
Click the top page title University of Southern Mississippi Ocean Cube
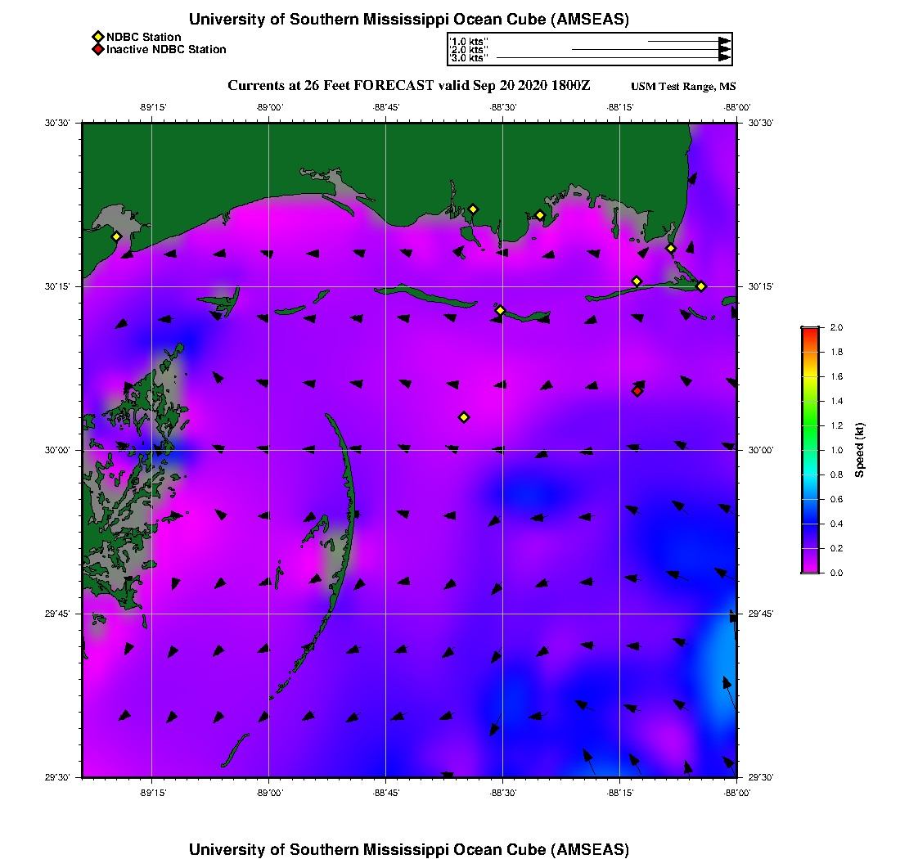pyautogui.click(x=408, y=20)
